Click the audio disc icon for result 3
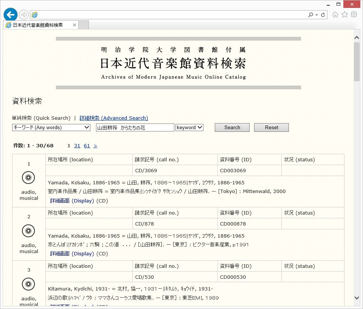Screen dimensions: 363x309 [x=28, y=284]
